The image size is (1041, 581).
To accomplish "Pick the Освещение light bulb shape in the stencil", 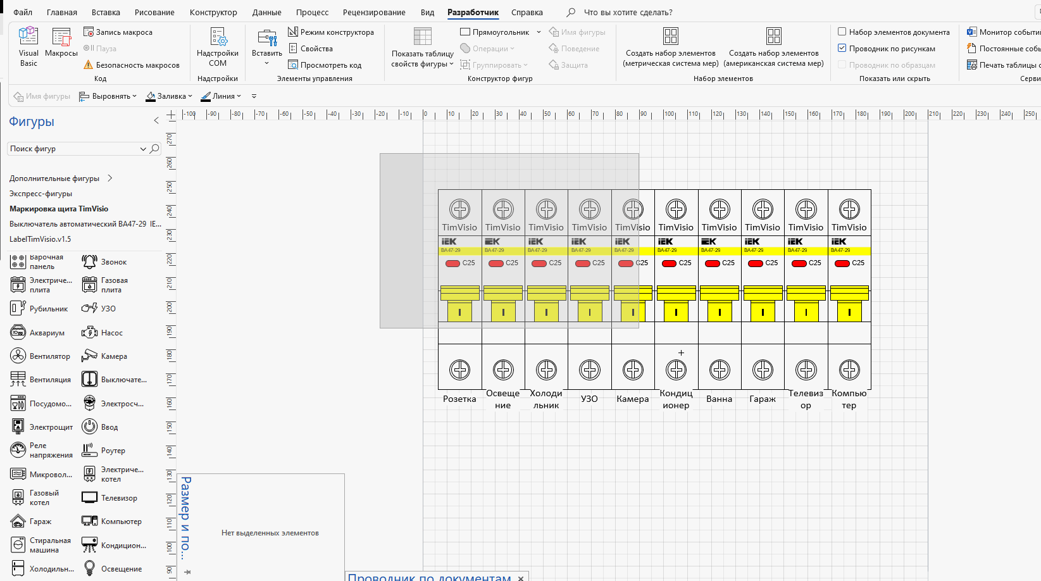I will 112,569.
